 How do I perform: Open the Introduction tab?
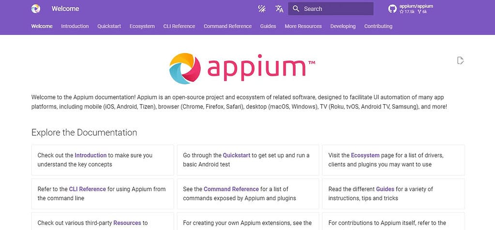point(75,27)
